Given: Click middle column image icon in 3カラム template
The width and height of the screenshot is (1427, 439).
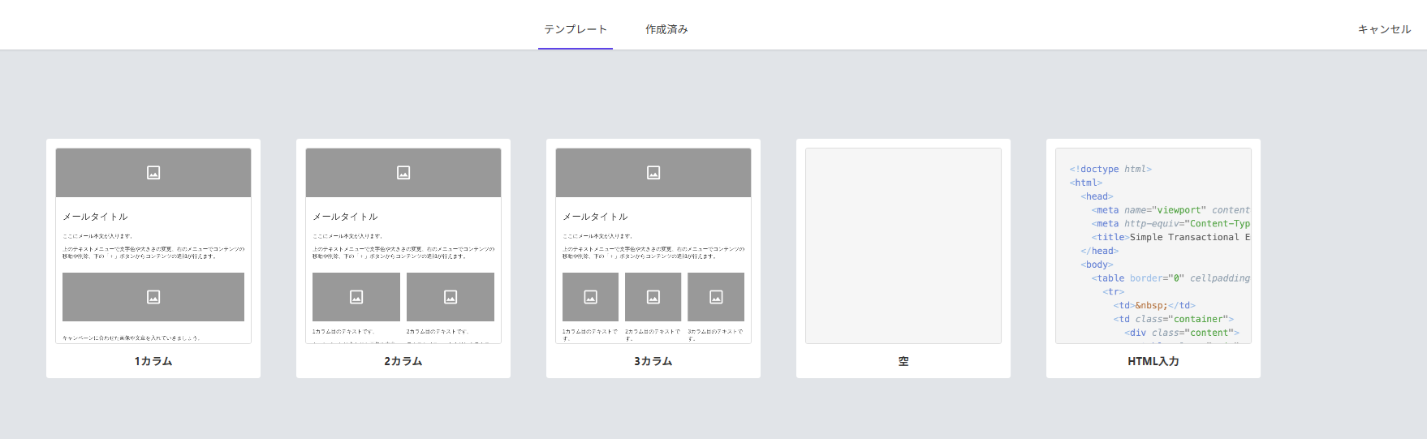Looking at the screenshot, I should (653, 297).
